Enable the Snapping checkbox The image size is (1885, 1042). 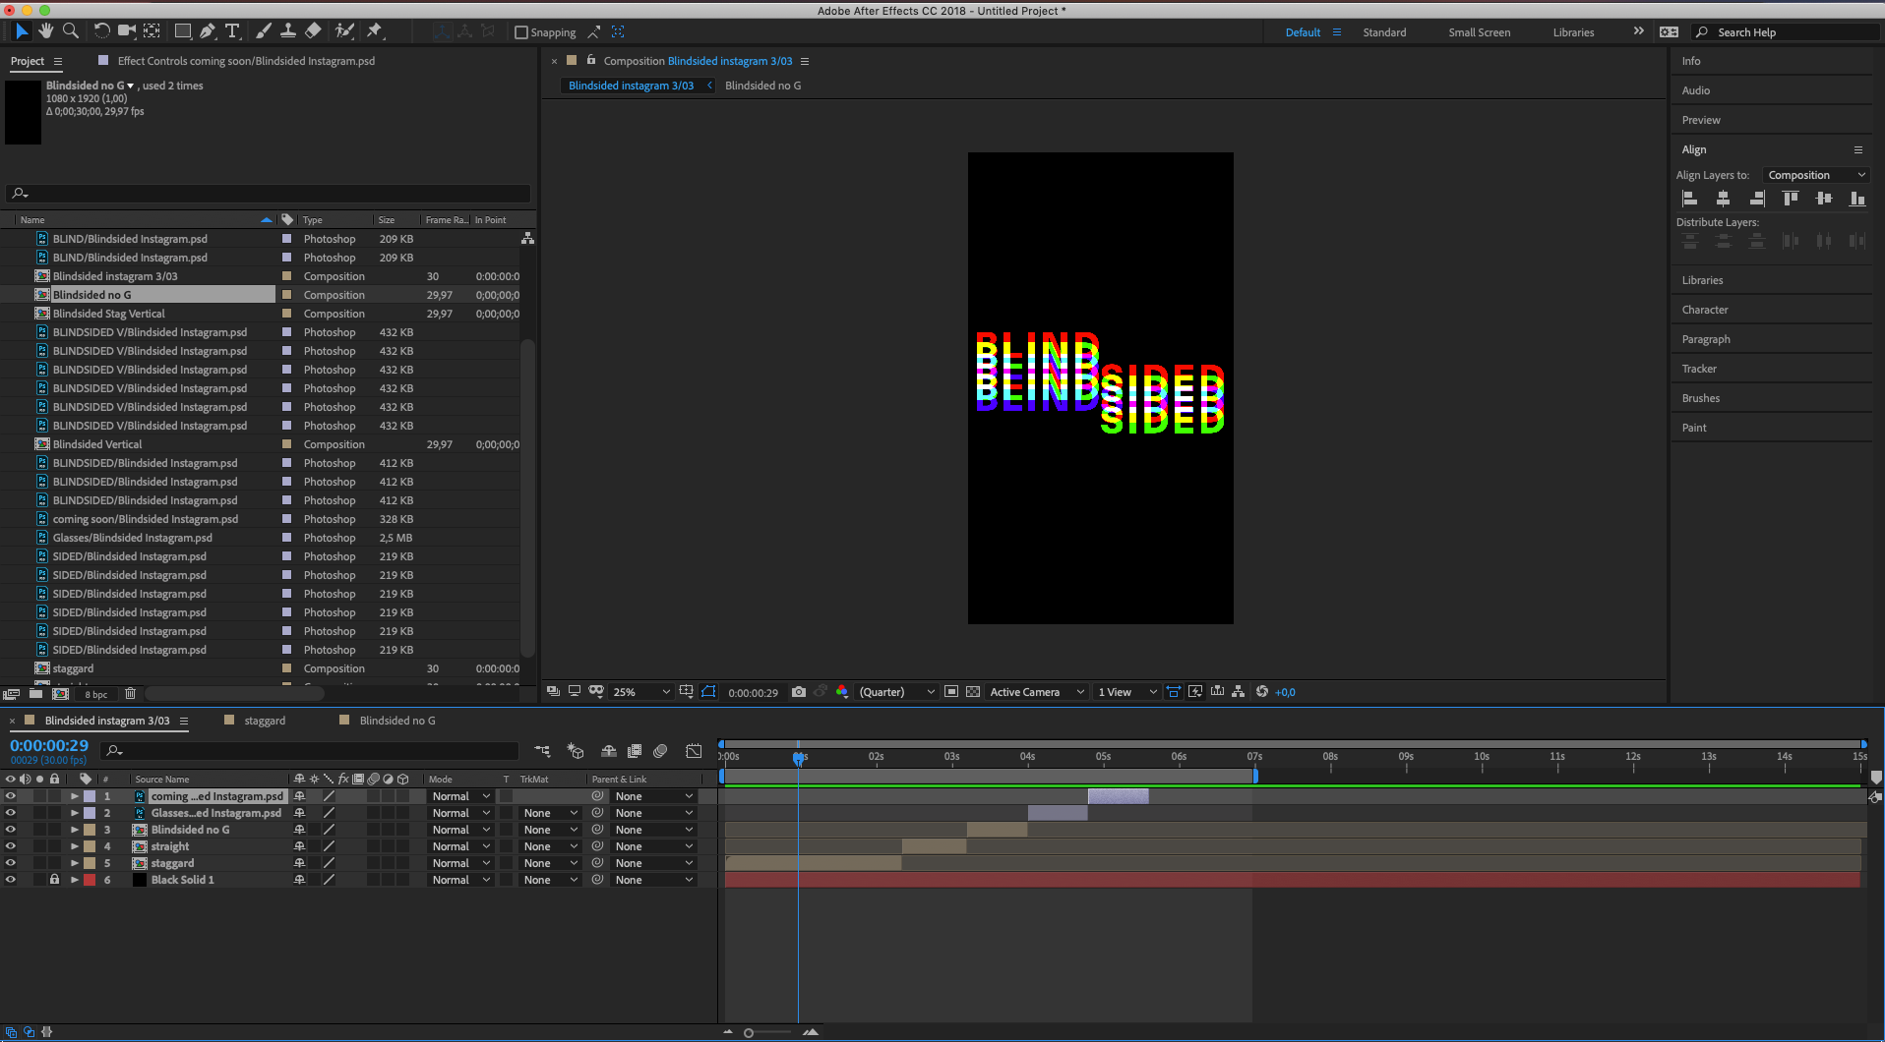tap(521, 32)
